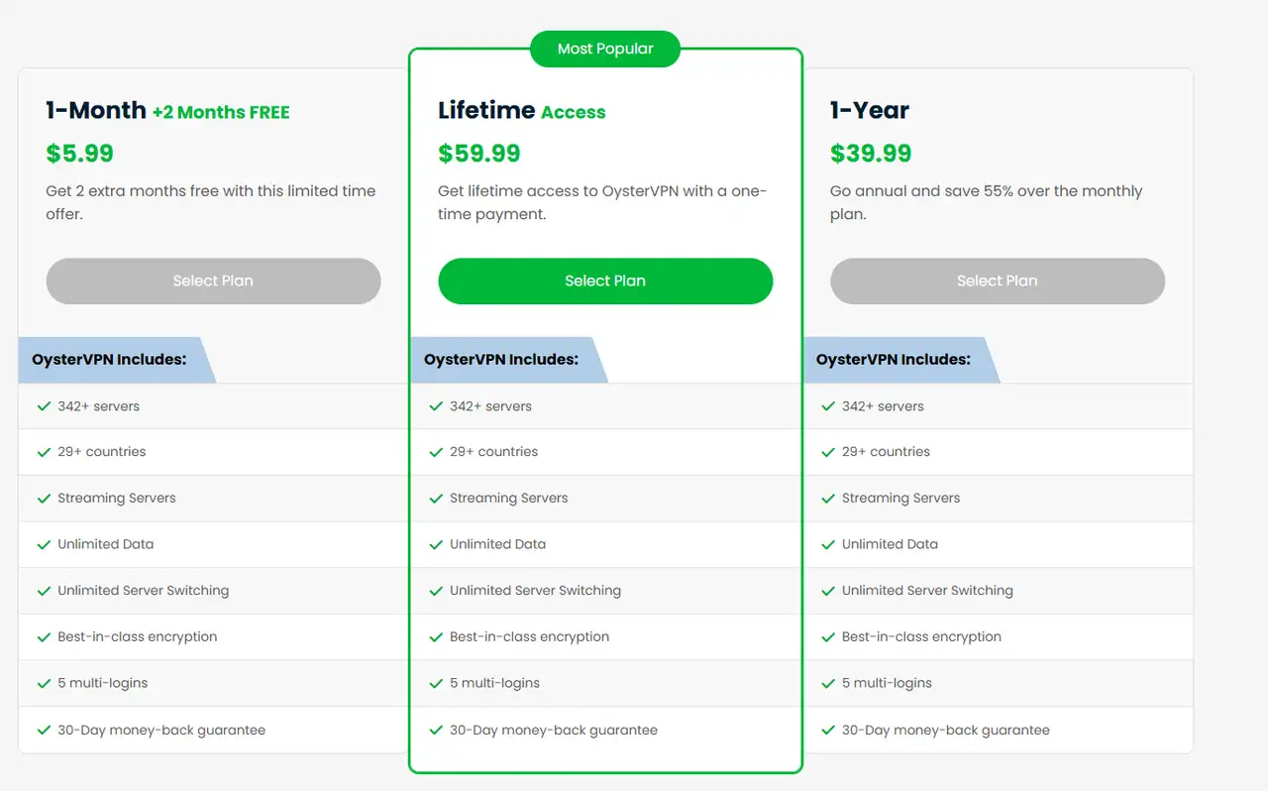Click Unlimited Server Switching checkmark in 1-Month card
The width and height of the screenshot is (1268, 791).
(44, 590)
